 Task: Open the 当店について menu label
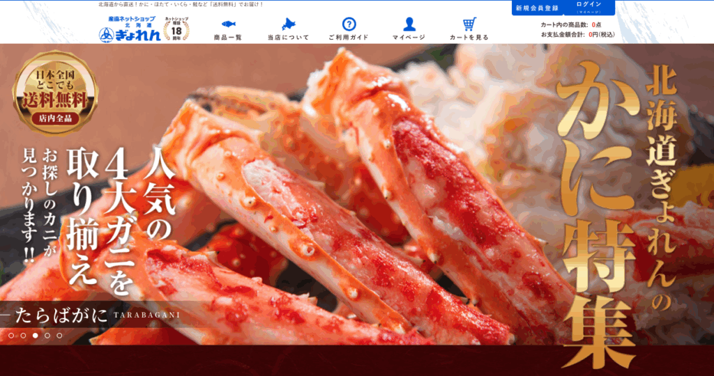point(288,38)
